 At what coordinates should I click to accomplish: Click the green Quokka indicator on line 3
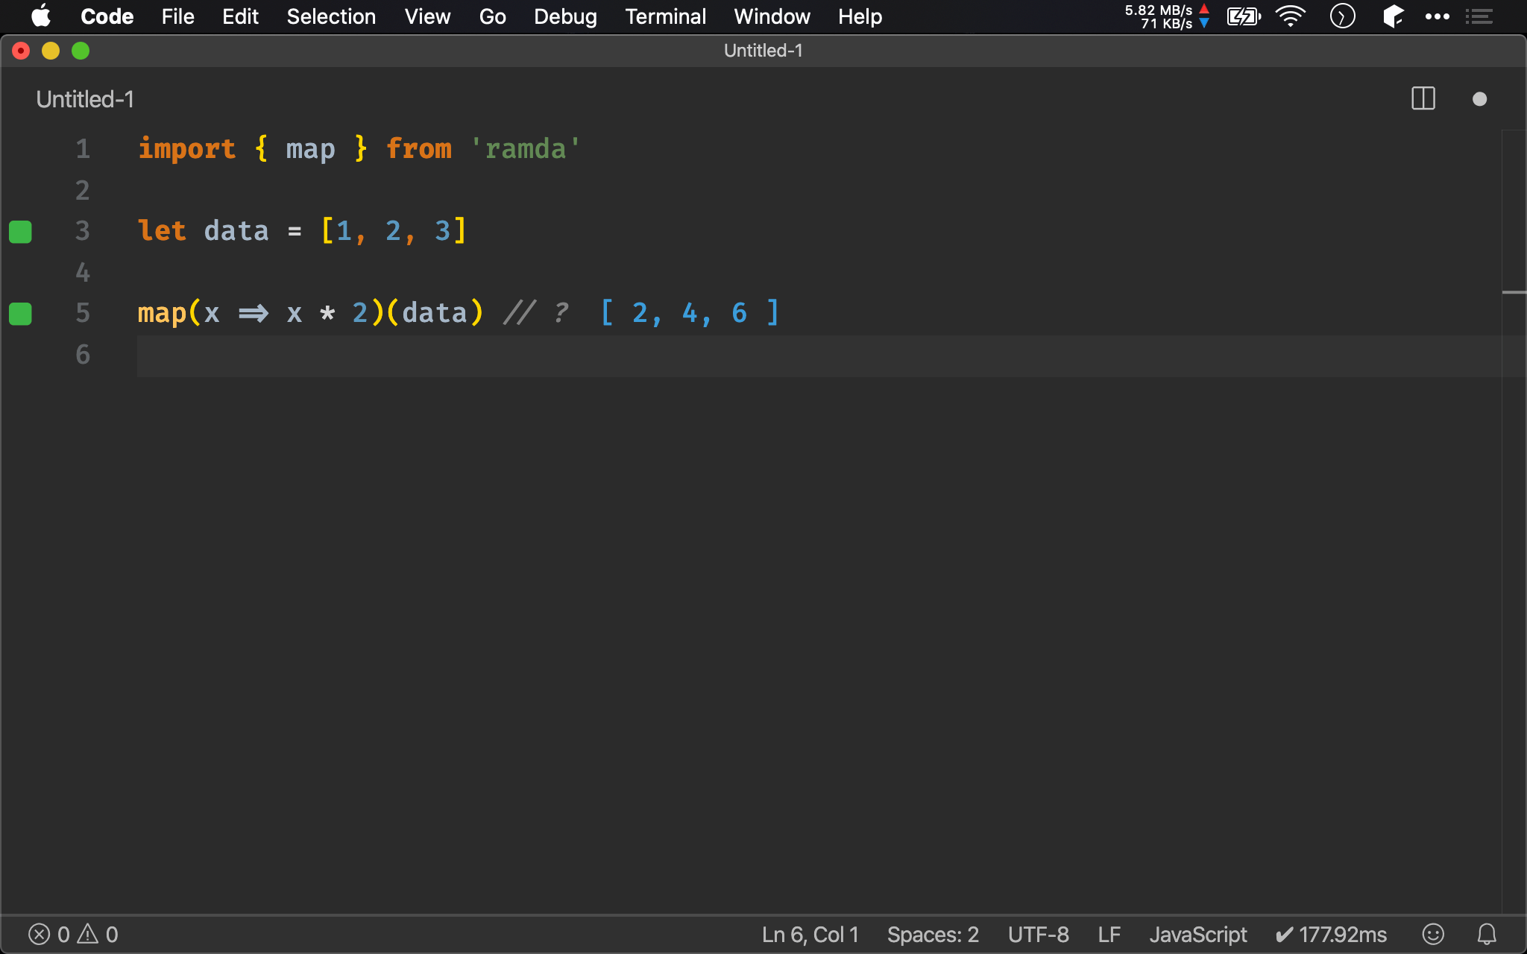[x=20, y=232]
